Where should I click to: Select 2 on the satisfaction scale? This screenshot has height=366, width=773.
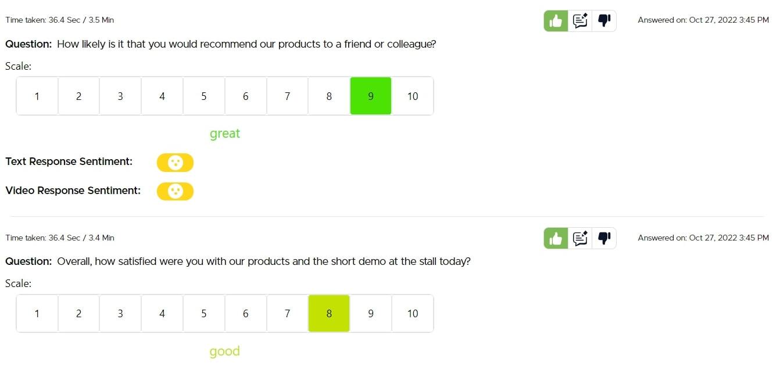78,314
